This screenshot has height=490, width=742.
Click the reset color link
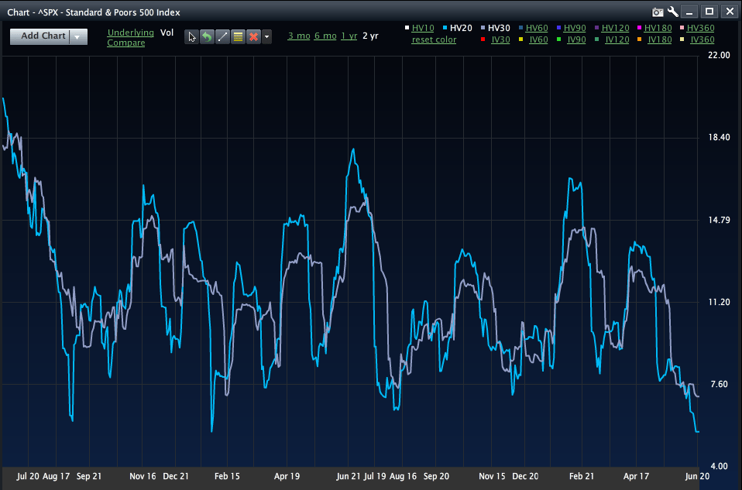(x=434, y=39)
